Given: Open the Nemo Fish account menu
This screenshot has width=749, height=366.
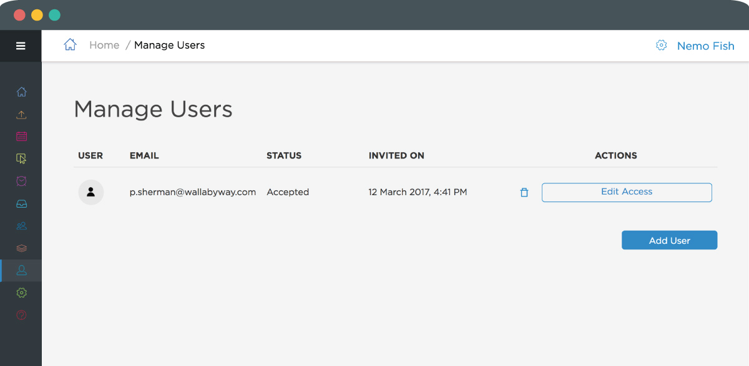Looking at the screenshot, I should tap(705, 46).
